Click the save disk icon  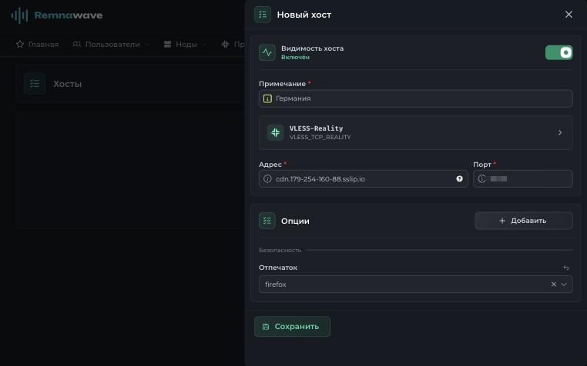[266, 327]
